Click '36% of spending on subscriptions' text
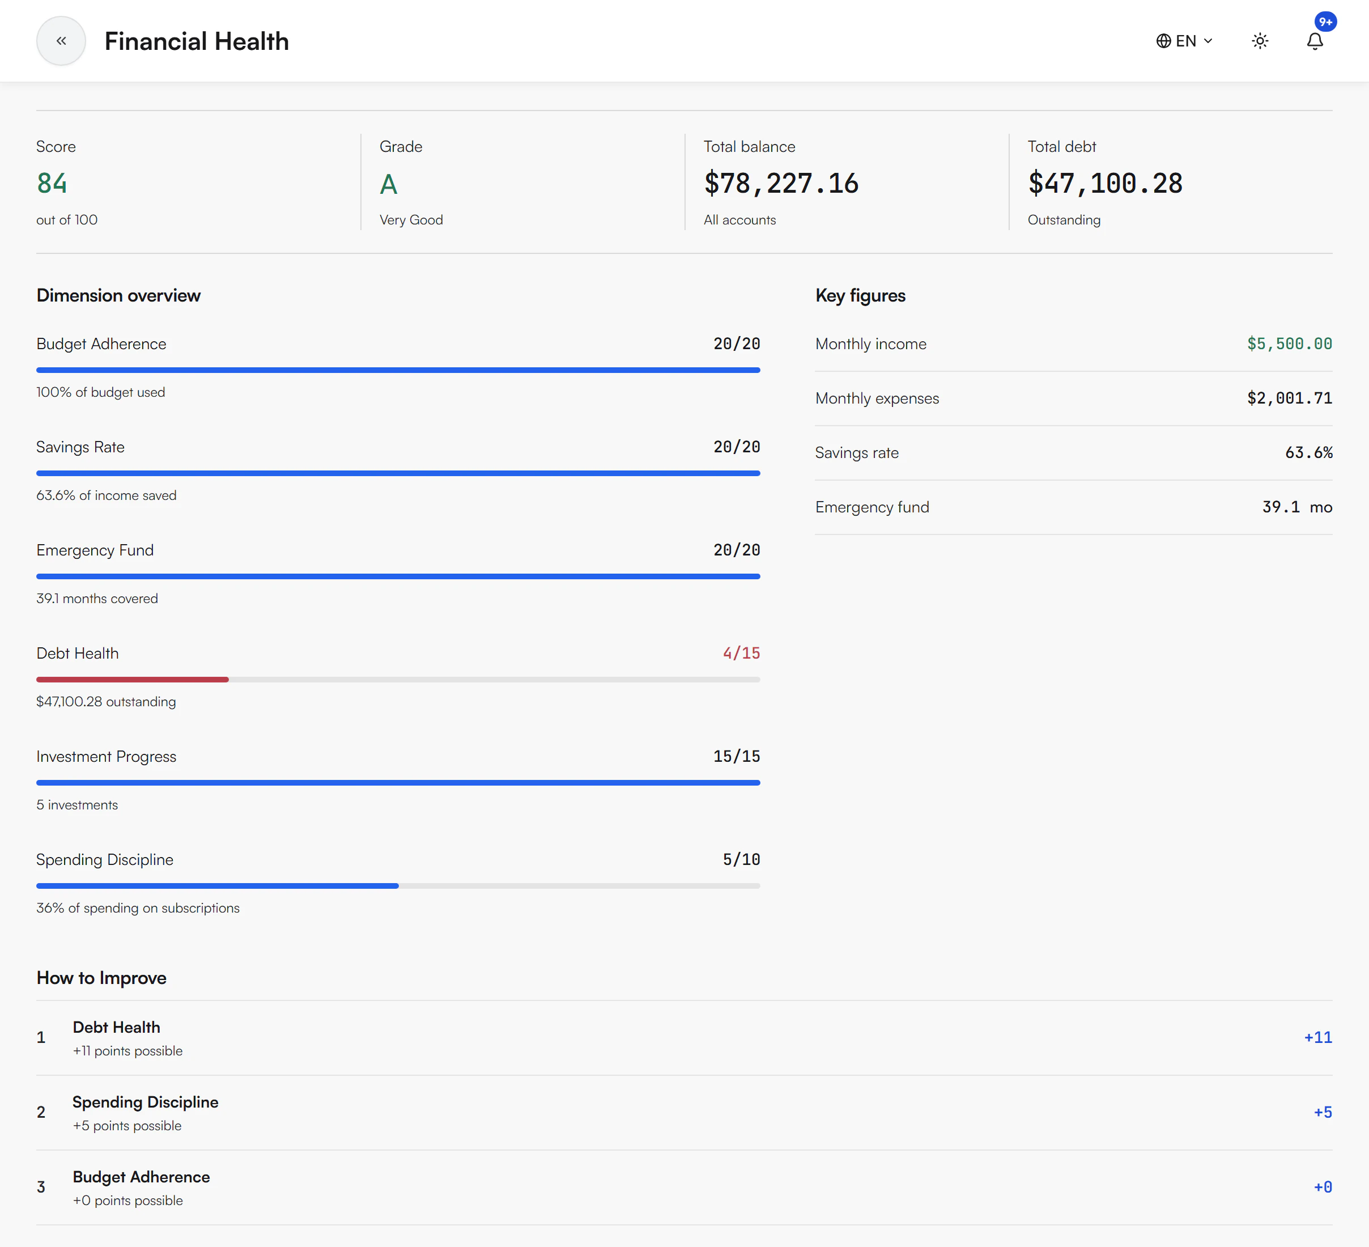This screenshot has height=1247, width=1369. 138,908
